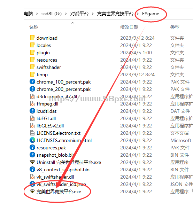Viewport: 193px width, 203px height.
Task: Expand the chevron after ssd8t (G:) in the path
Action: (66, 14)
